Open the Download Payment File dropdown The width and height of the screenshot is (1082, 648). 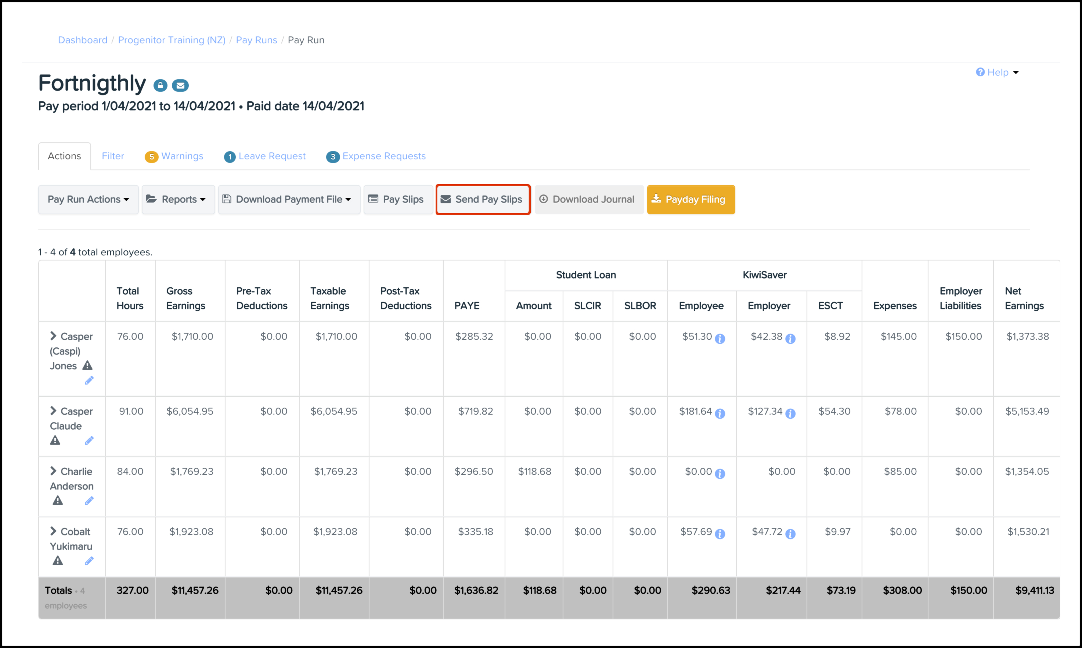point(289,200)
